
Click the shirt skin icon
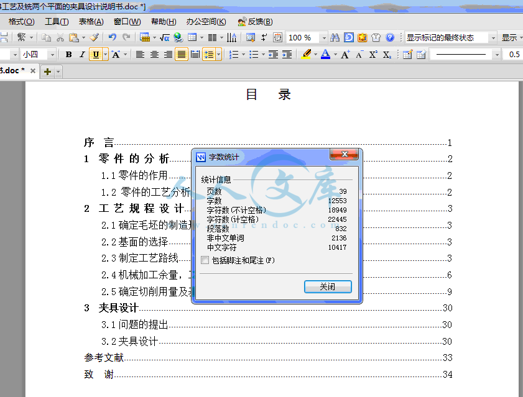(x=376, y=38)
